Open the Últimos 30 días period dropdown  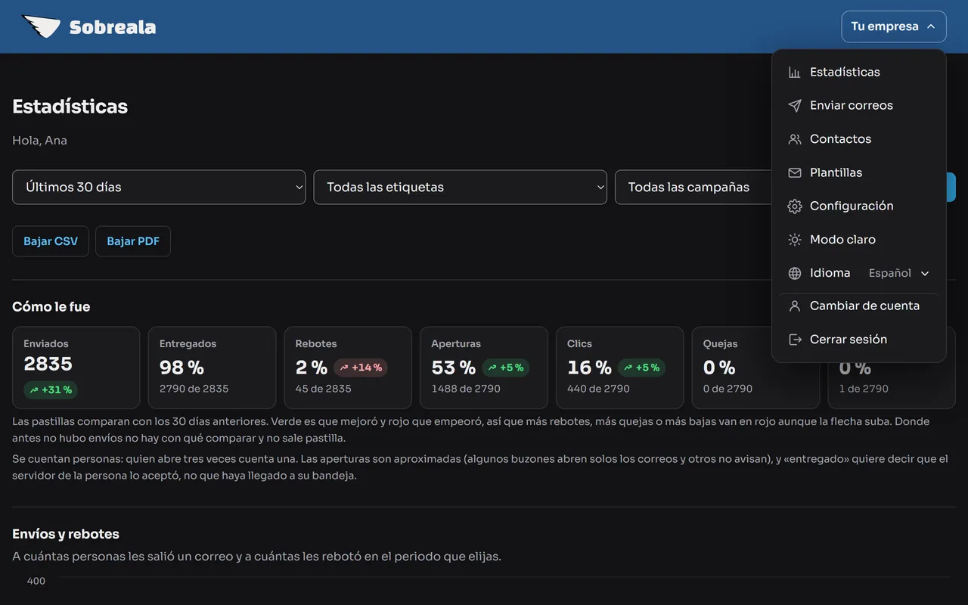tap(159, 187)
